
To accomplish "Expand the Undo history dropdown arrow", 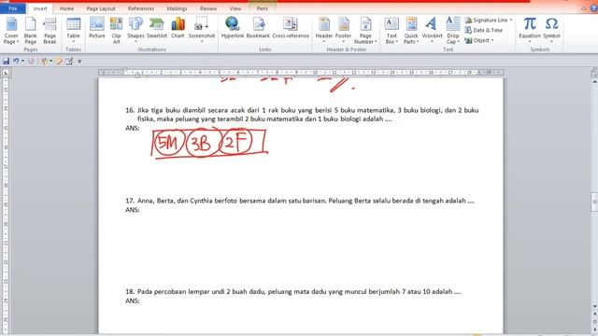I will click(22, 61).
